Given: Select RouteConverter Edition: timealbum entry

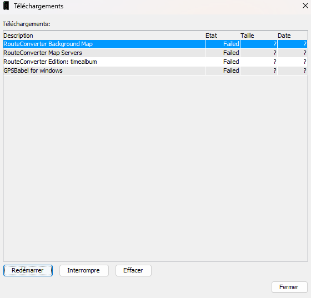Looking at the screenshot, I should [x=155, y=62].
